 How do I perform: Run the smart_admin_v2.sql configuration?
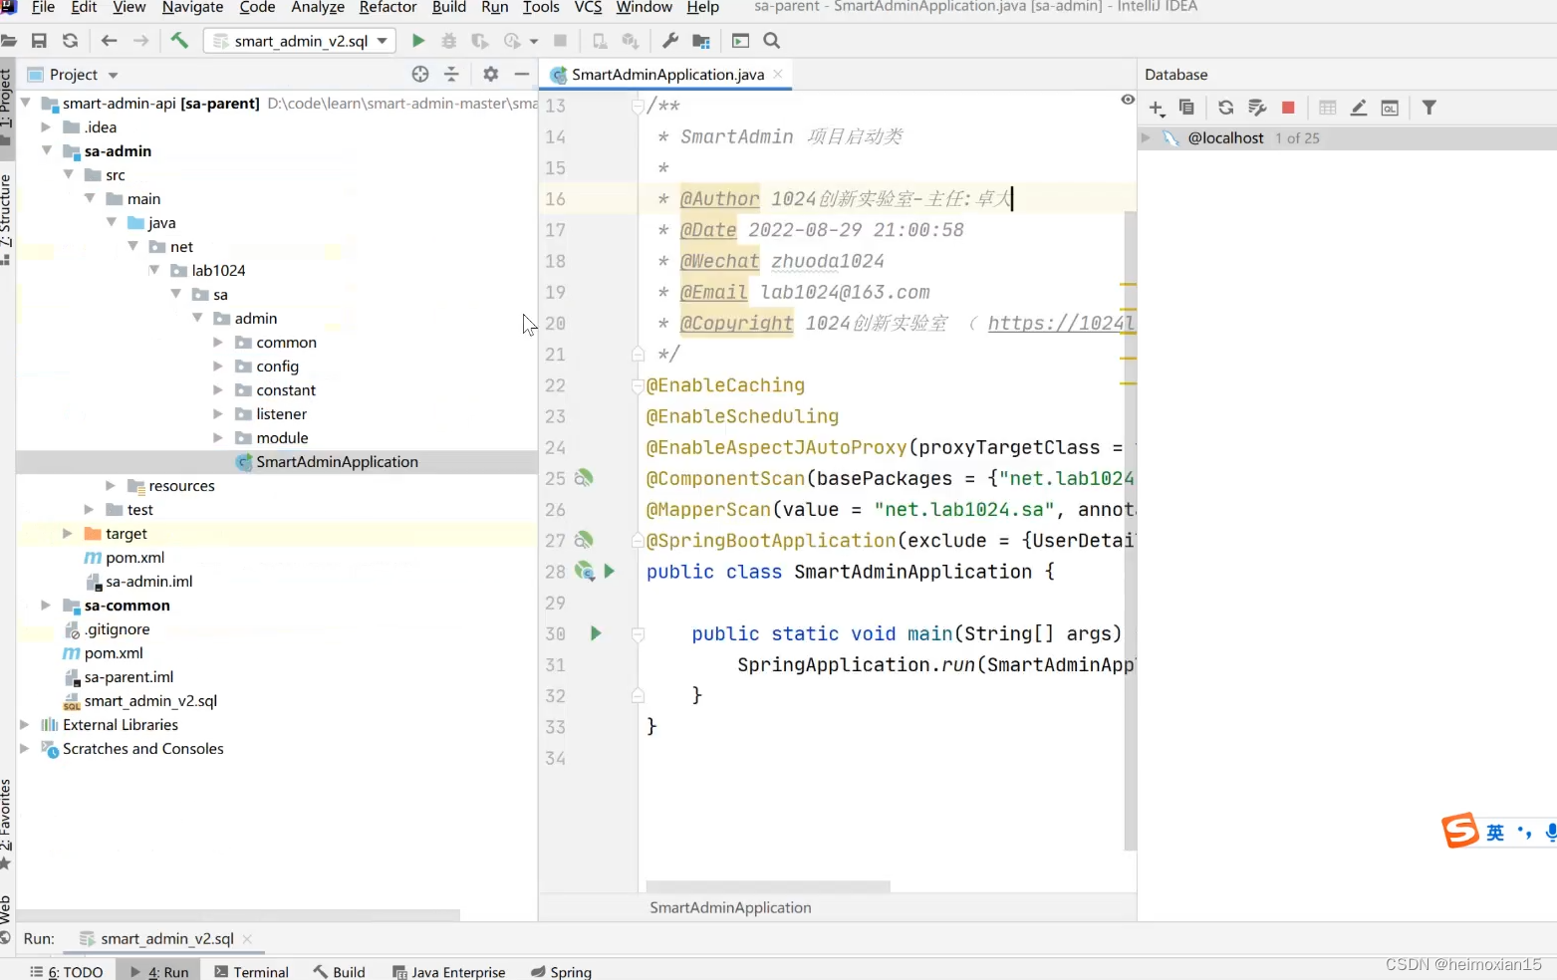[x=418, y=41]
